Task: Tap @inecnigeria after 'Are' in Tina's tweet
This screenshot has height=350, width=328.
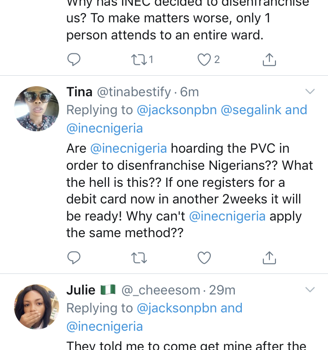Action: pos(129,148)
